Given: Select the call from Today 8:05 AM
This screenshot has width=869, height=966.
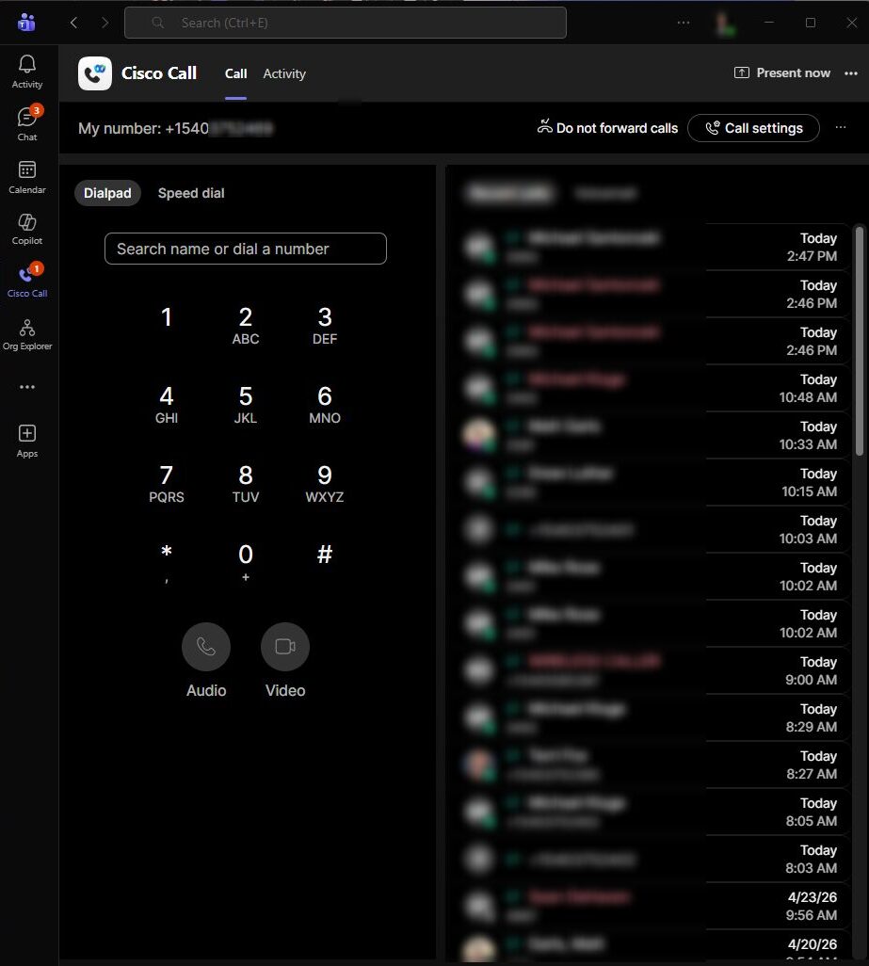Looking at the screenshot, I should (653, 812).
